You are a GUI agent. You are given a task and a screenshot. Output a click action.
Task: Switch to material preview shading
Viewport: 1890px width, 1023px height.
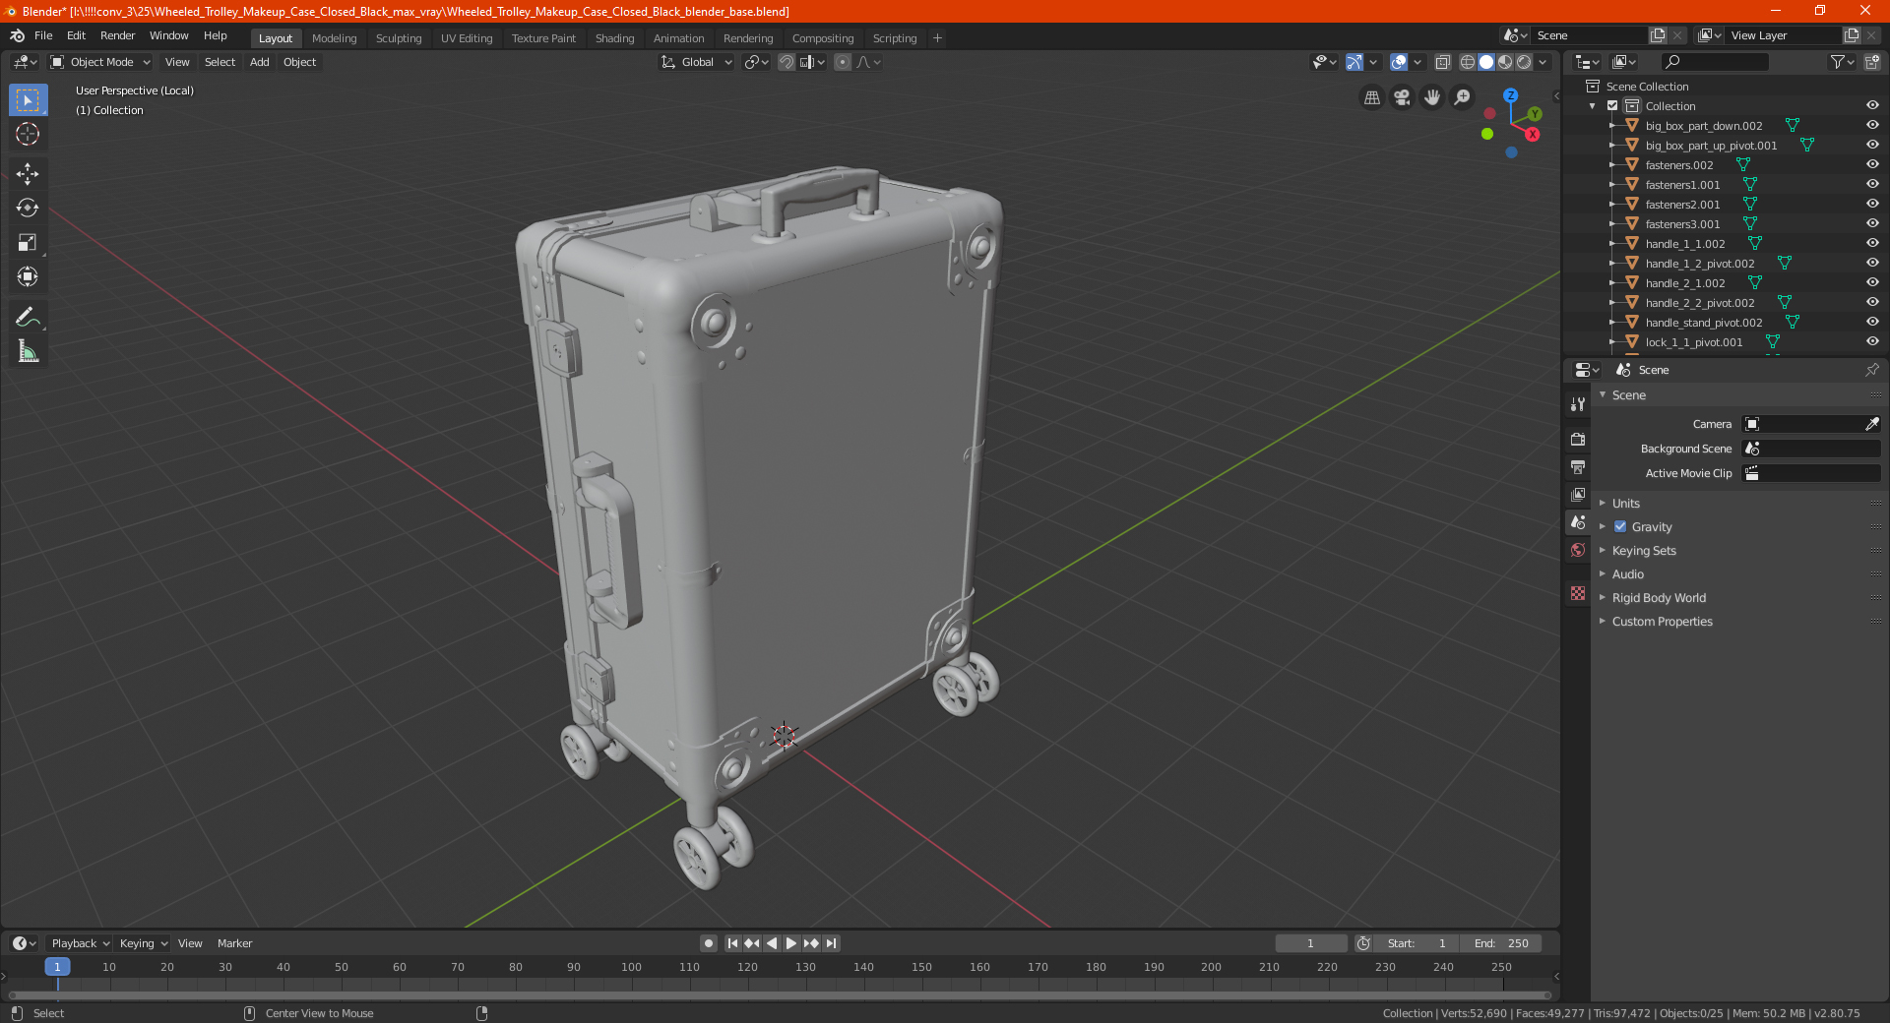click(x=1505, y=62)
